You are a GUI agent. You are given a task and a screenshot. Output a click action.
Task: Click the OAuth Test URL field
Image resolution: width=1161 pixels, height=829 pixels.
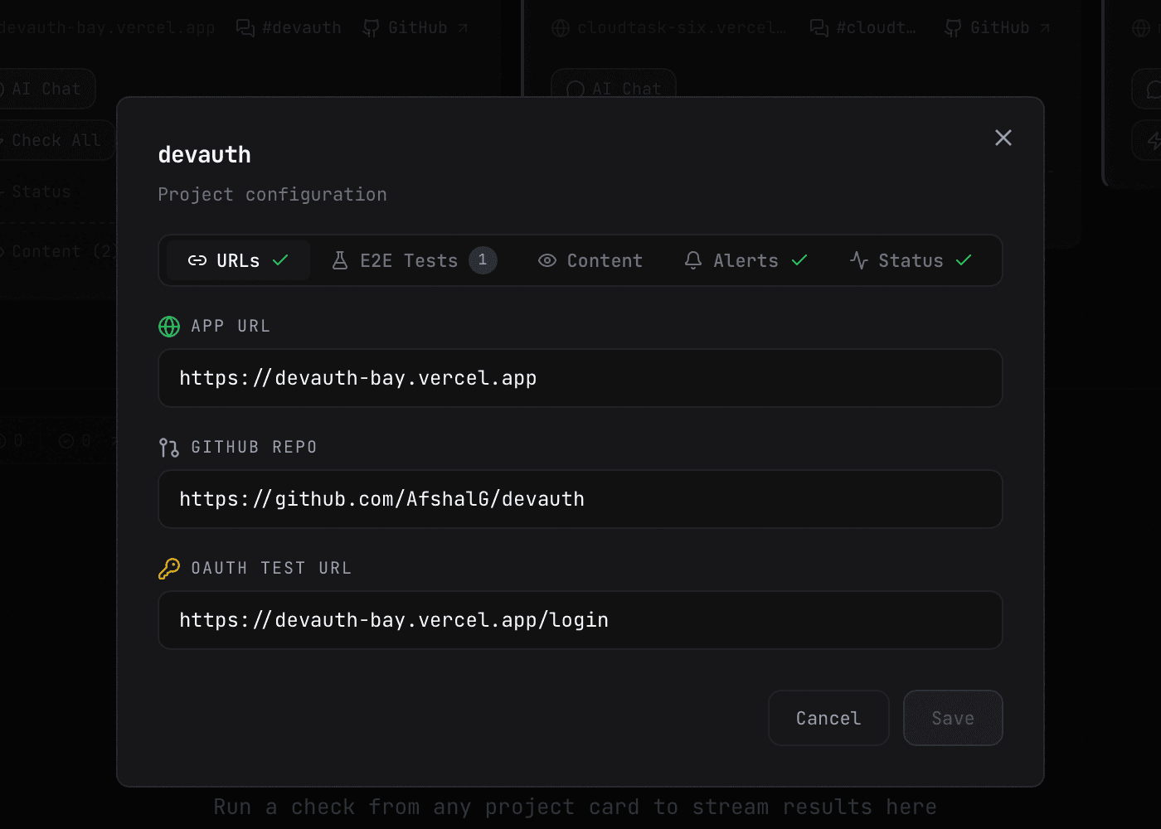point(580,620)
